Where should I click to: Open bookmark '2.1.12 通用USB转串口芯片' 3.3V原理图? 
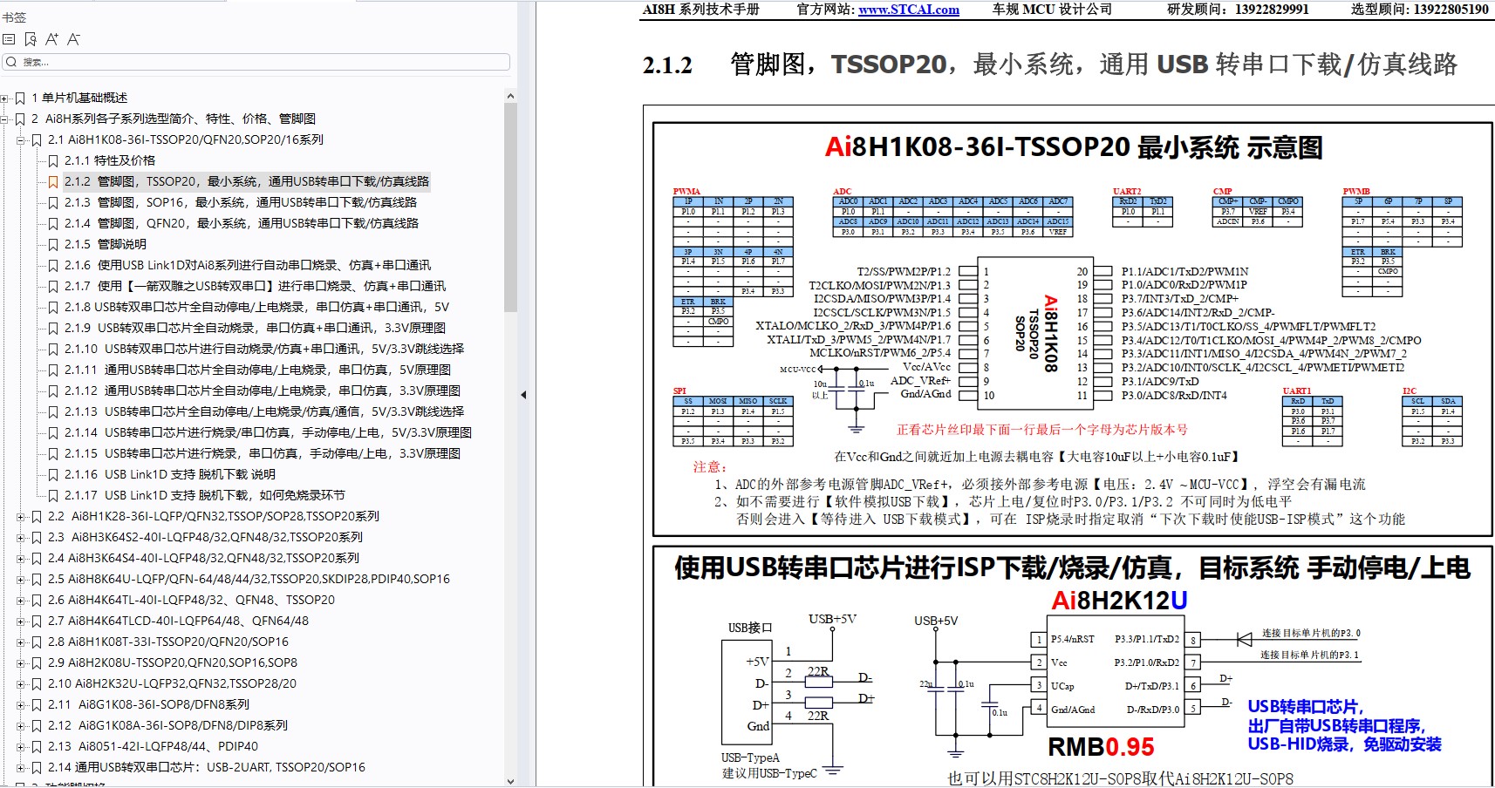(263, 391)
